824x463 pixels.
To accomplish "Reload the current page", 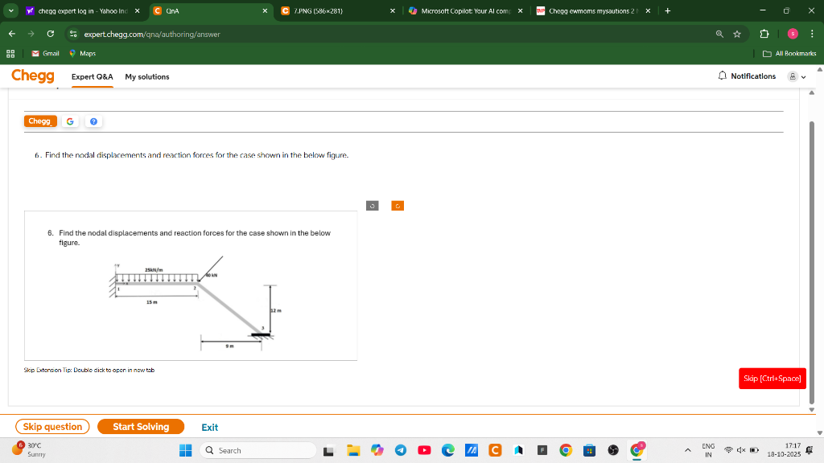I will (x=51, y=34).
